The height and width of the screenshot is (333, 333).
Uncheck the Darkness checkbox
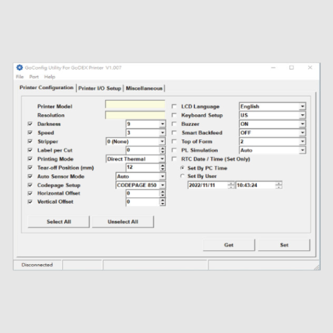click(x=30, y=124)
